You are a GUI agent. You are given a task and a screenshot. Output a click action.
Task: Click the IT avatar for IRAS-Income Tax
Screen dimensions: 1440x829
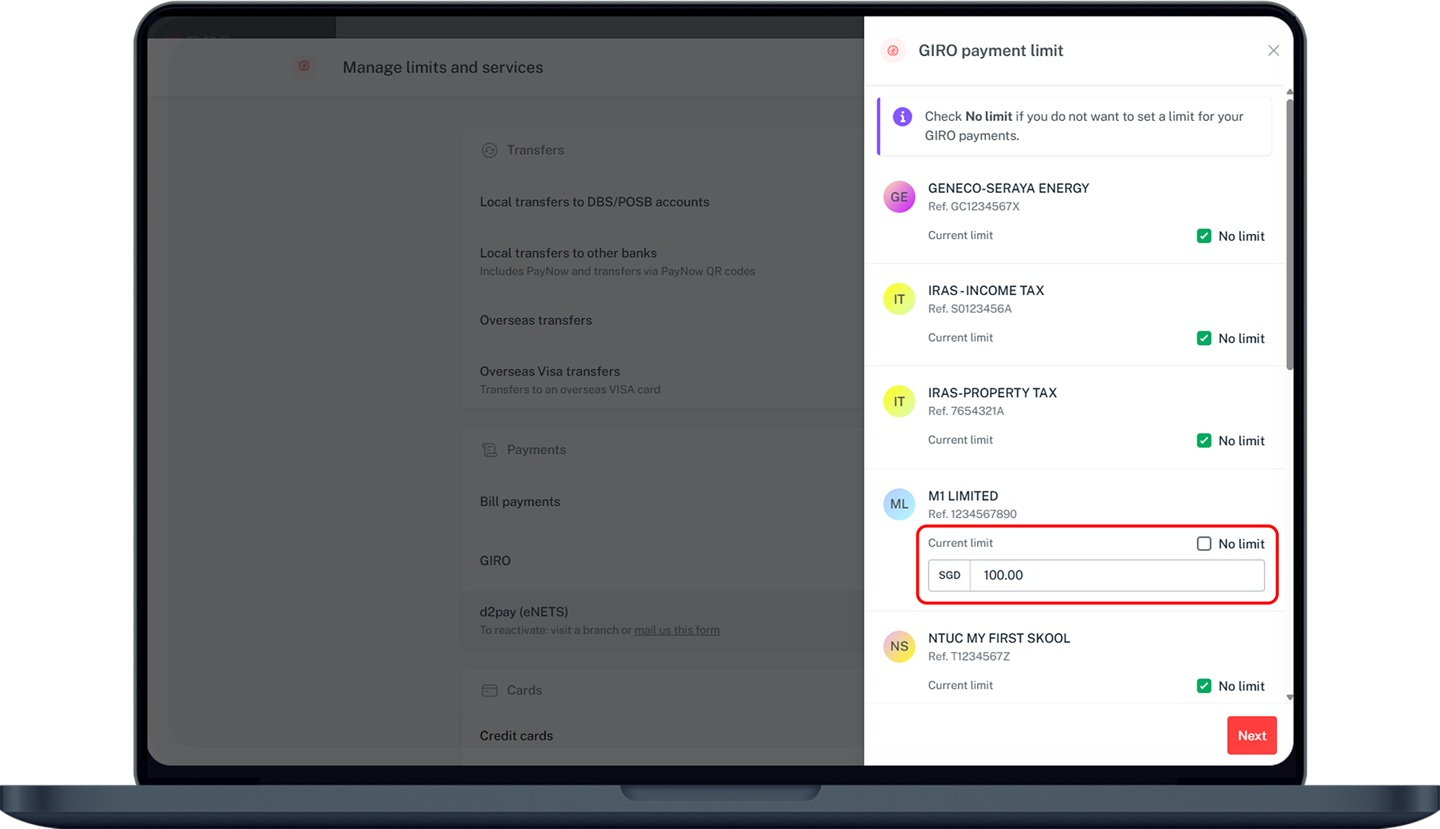tap(899, 299)
